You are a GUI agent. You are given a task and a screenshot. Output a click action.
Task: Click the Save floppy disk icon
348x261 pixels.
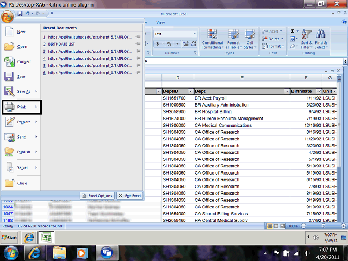(9, 77)
